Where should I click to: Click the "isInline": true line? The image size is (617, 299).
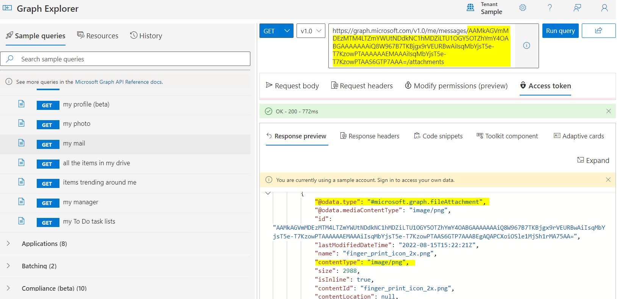[344, 280]
